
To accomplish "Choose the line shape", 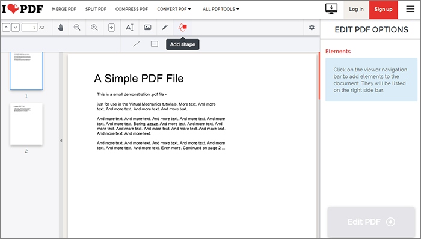I will click(x=137, y=44).
